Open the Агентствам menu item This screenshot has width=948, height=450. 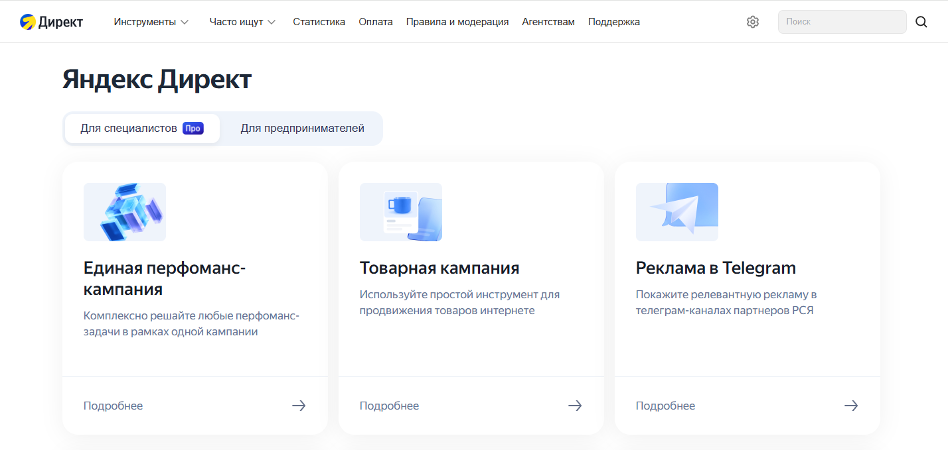(548, 22)
